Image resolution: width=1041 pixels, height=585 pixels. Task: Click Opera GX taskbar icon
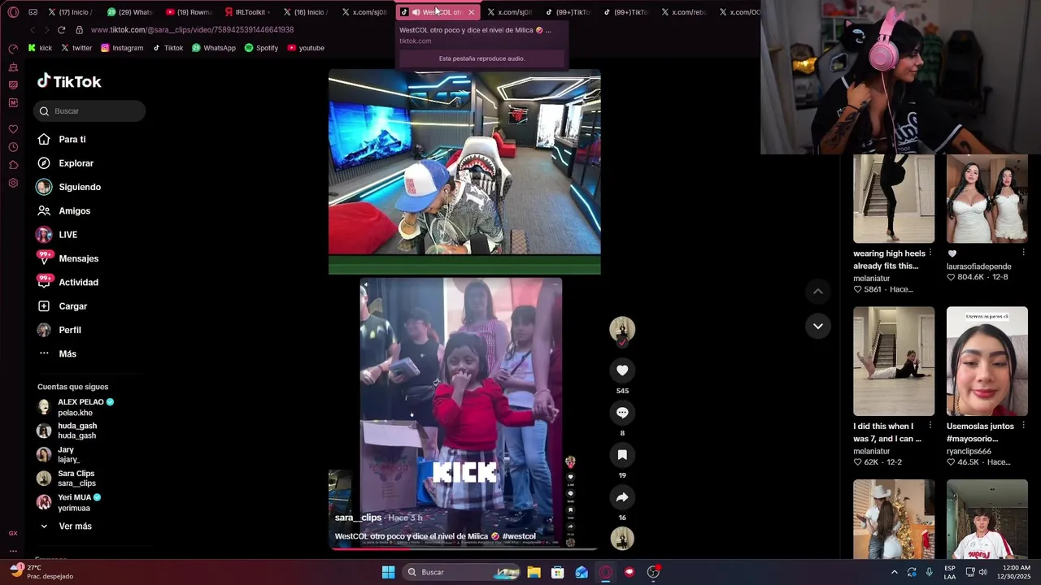pos(605,572)
